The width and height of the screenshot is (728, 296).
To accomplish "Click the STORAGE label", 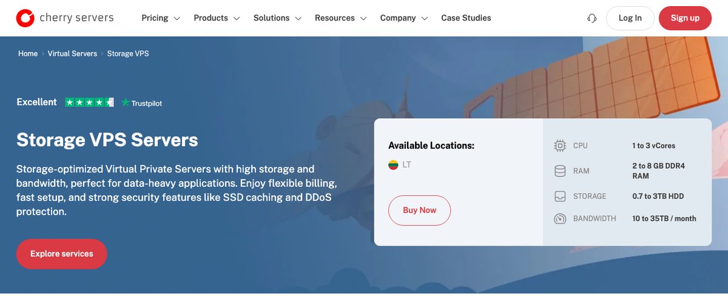I will click(590, 197).
